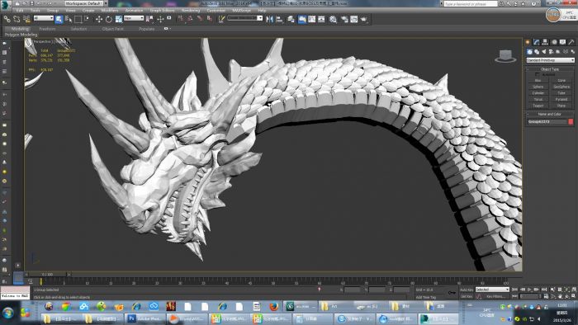Toggle Percent Snap in the toolbar
Viewport: 578px width, 325px height.
point(200,19)
